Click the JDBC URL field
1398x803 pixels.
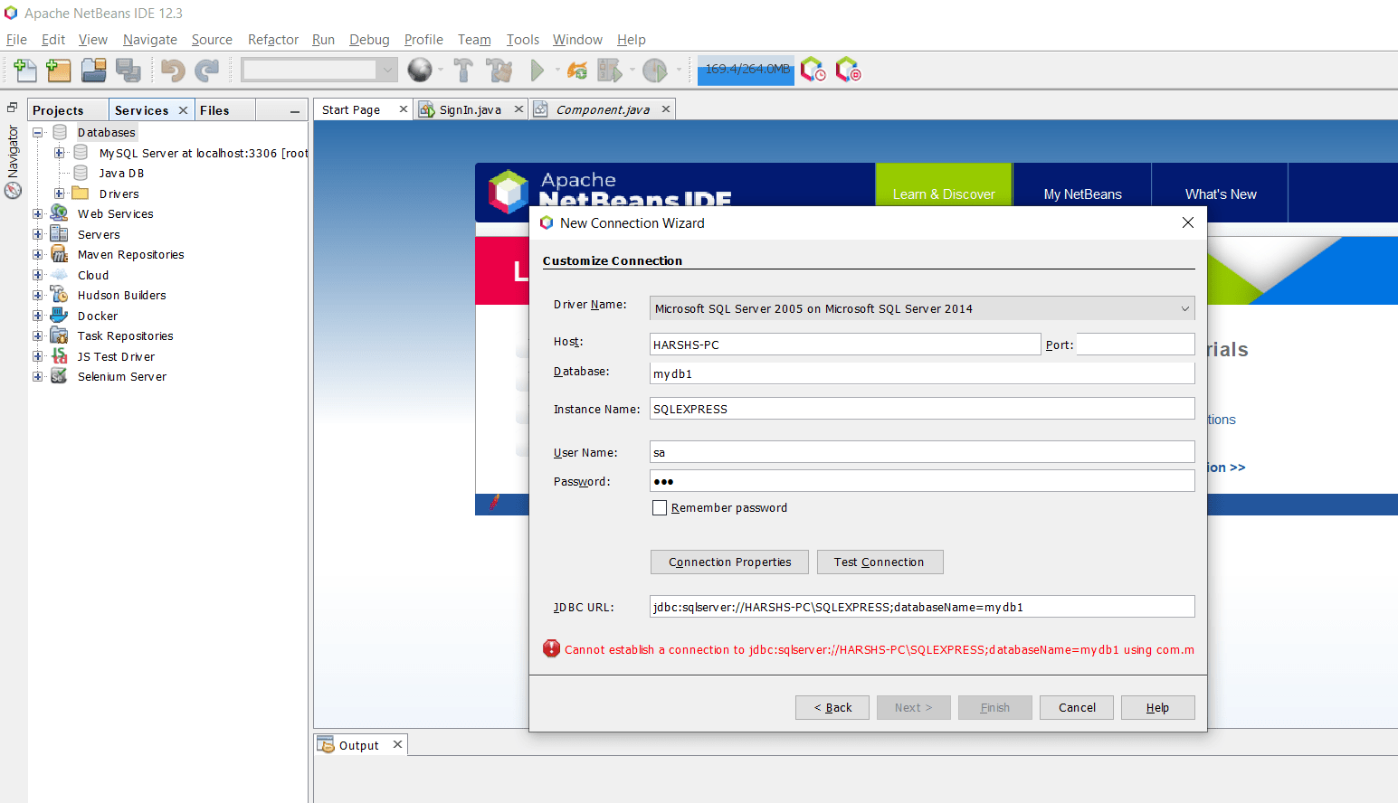(922, 607)
